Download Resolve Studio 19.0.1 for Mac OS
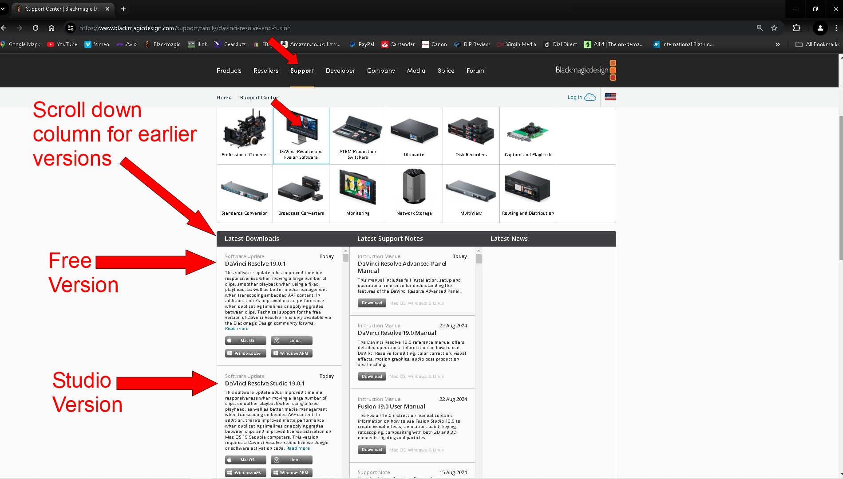The image size is (843, 479). point(245,460)
